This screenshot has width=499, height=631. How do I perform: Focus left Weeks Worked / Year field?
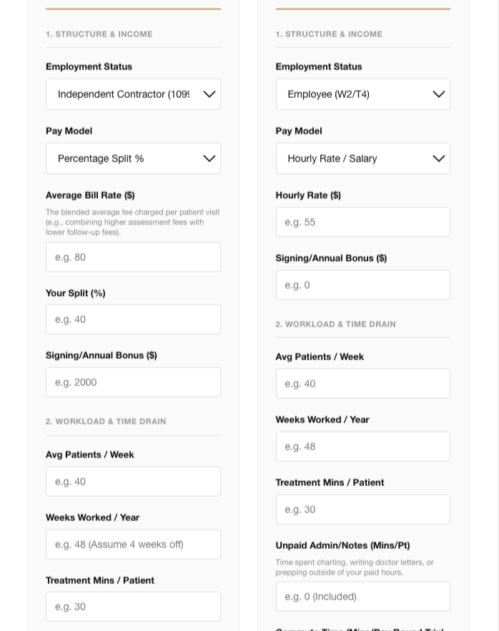point(133,545)
